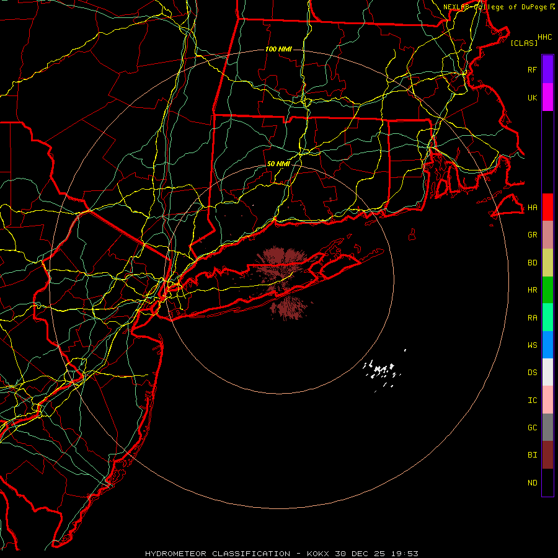The image size is (558, 558).
Task: Click the white dry snow echoes offshore
Action: (x=383, y=372)
